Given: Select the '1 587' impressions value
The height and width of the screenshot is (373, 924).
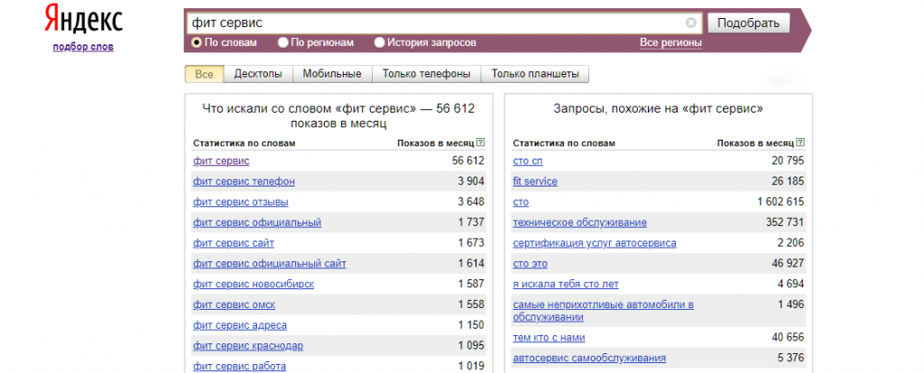Looking at the screenshot, I should point(471,284).
